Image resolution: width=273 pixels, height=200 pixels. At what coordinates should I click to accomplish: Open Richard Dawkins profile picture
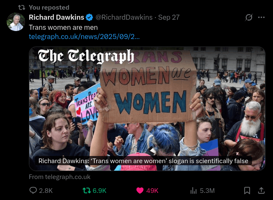coord(16,22)
